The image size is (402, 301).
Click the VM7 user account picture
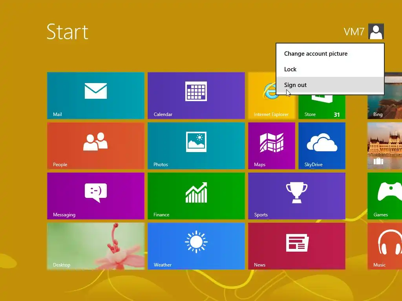(376, 31)
